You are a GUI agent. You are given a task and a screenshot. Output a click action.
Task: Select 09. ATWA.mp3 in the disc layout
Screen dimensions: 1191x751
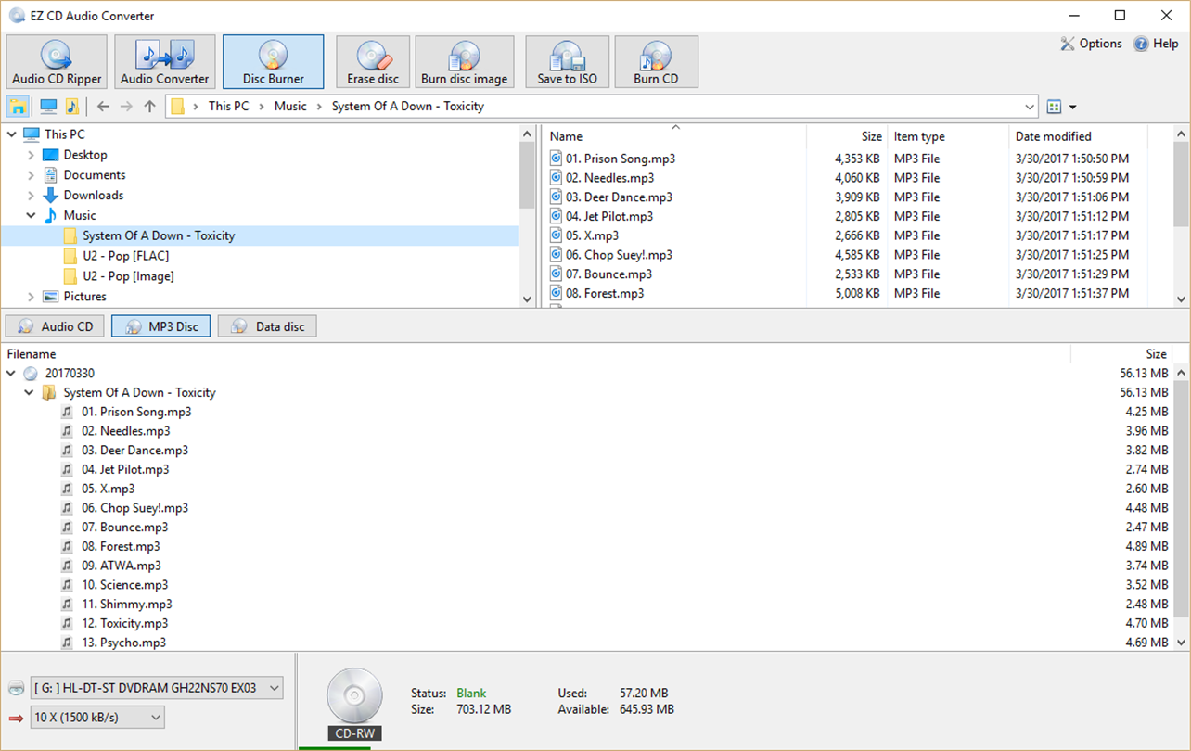pyautogui.click(x=121, y=566)
